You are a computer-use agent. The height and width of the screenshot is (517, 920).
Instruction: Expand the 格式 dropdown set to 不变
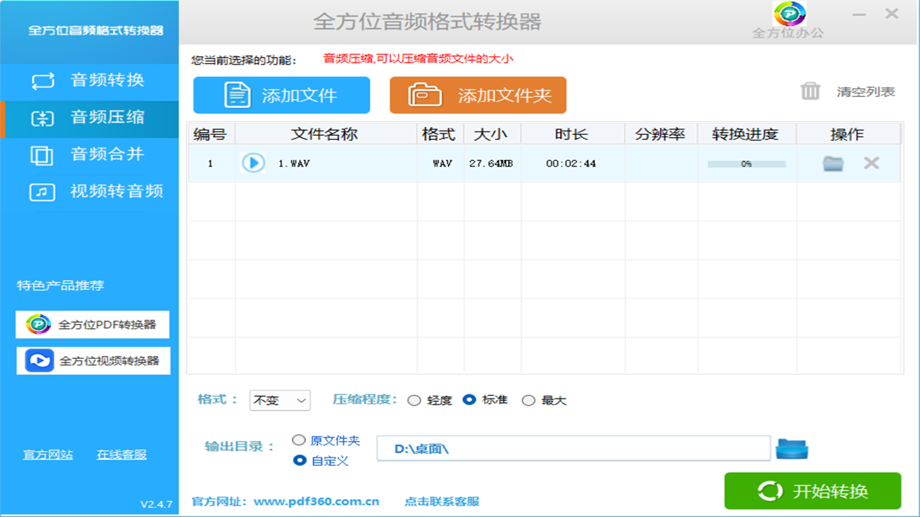coord(280,401)
